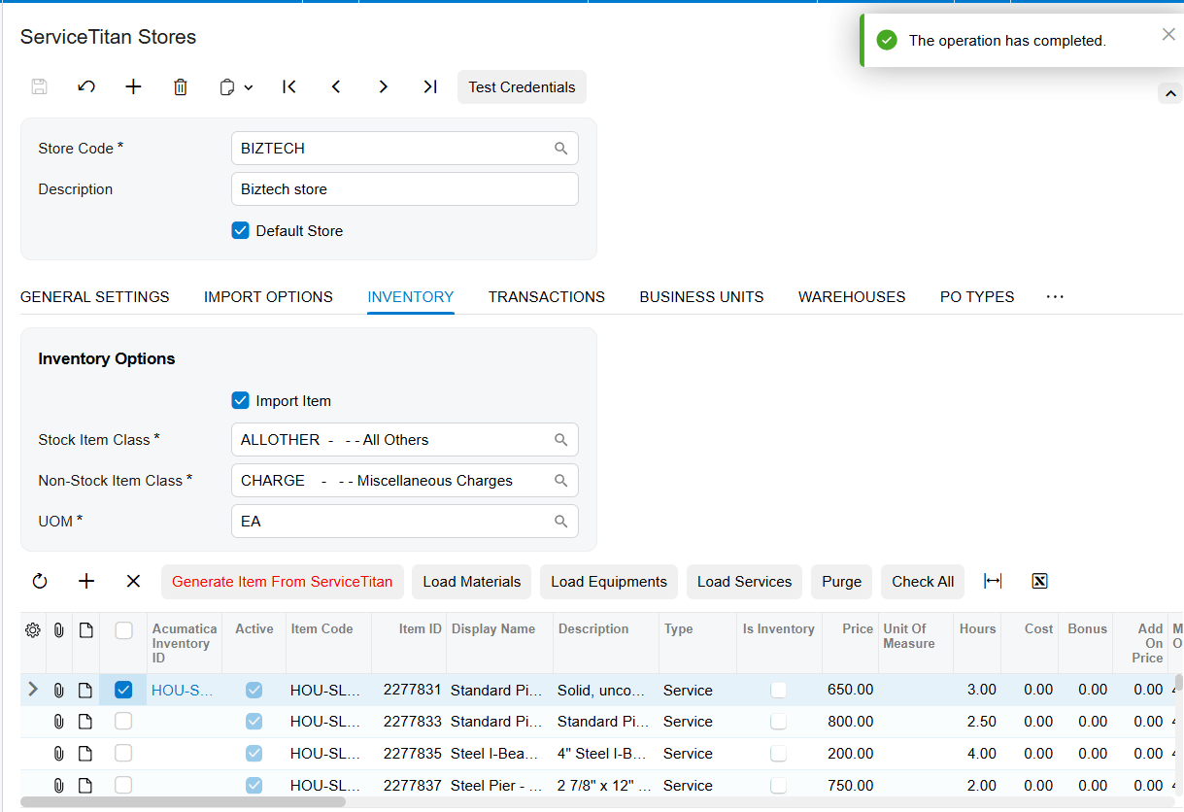1184x812 pixels.
Task: Click the Fit to Screen columns icon
Action: pyautogui.click(x=993, y=582)
